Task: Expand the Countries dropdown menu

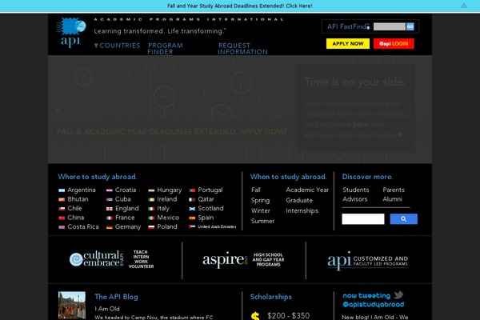Action: (x=117, y=46)
